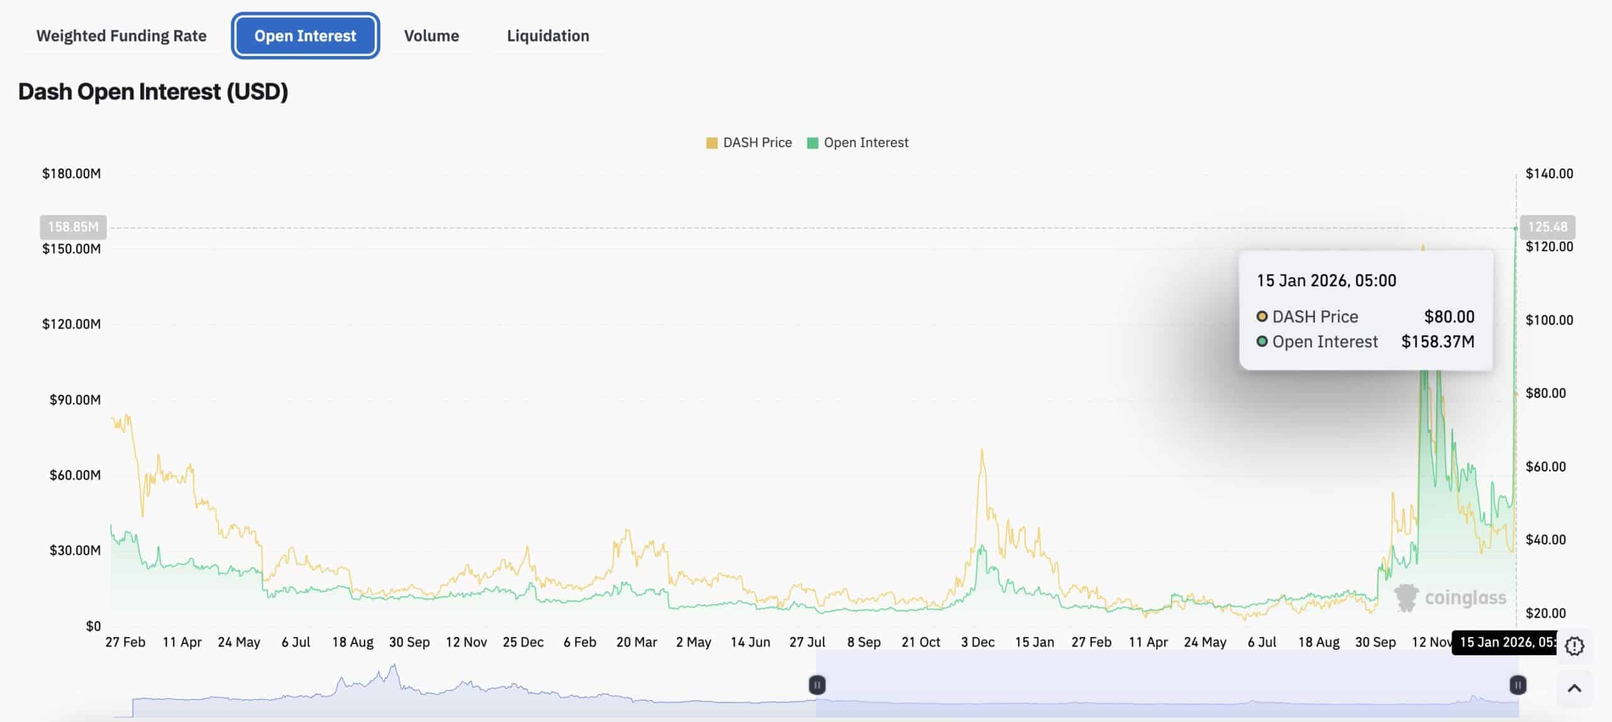Click the 158.85M highlighted axis value label
The image size is (1612, 722).
(73, 227)
